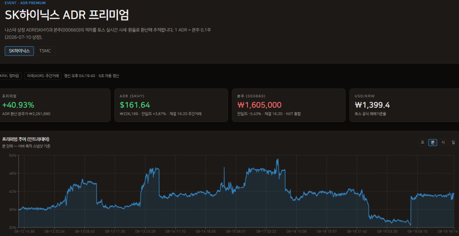Viewport: 459px width, 236px height.
Task: Click the 갱신 오후 04:19:40 refresh text
Action: [x=91, y=76]
